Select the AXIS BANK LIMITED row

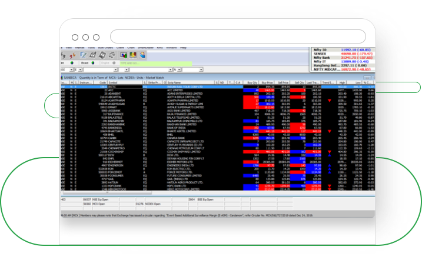(218, 111)
